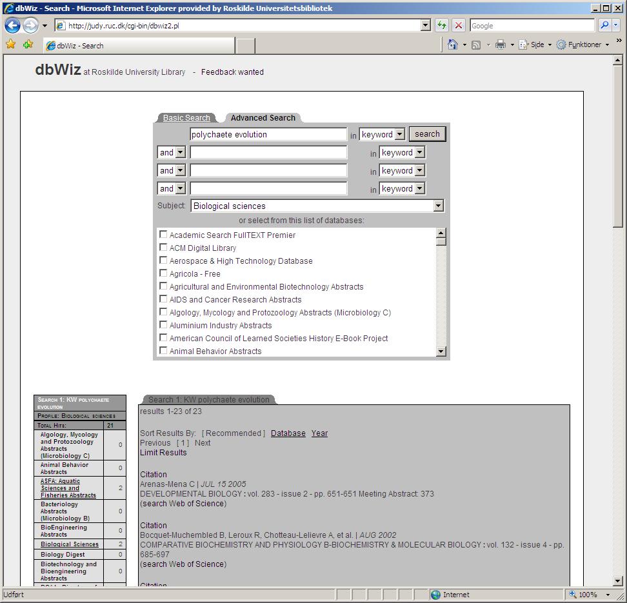Screen dimensions: 627x603
Task: Tick the Agricola - Free checkbox
Action: click(x=163, y=273)
